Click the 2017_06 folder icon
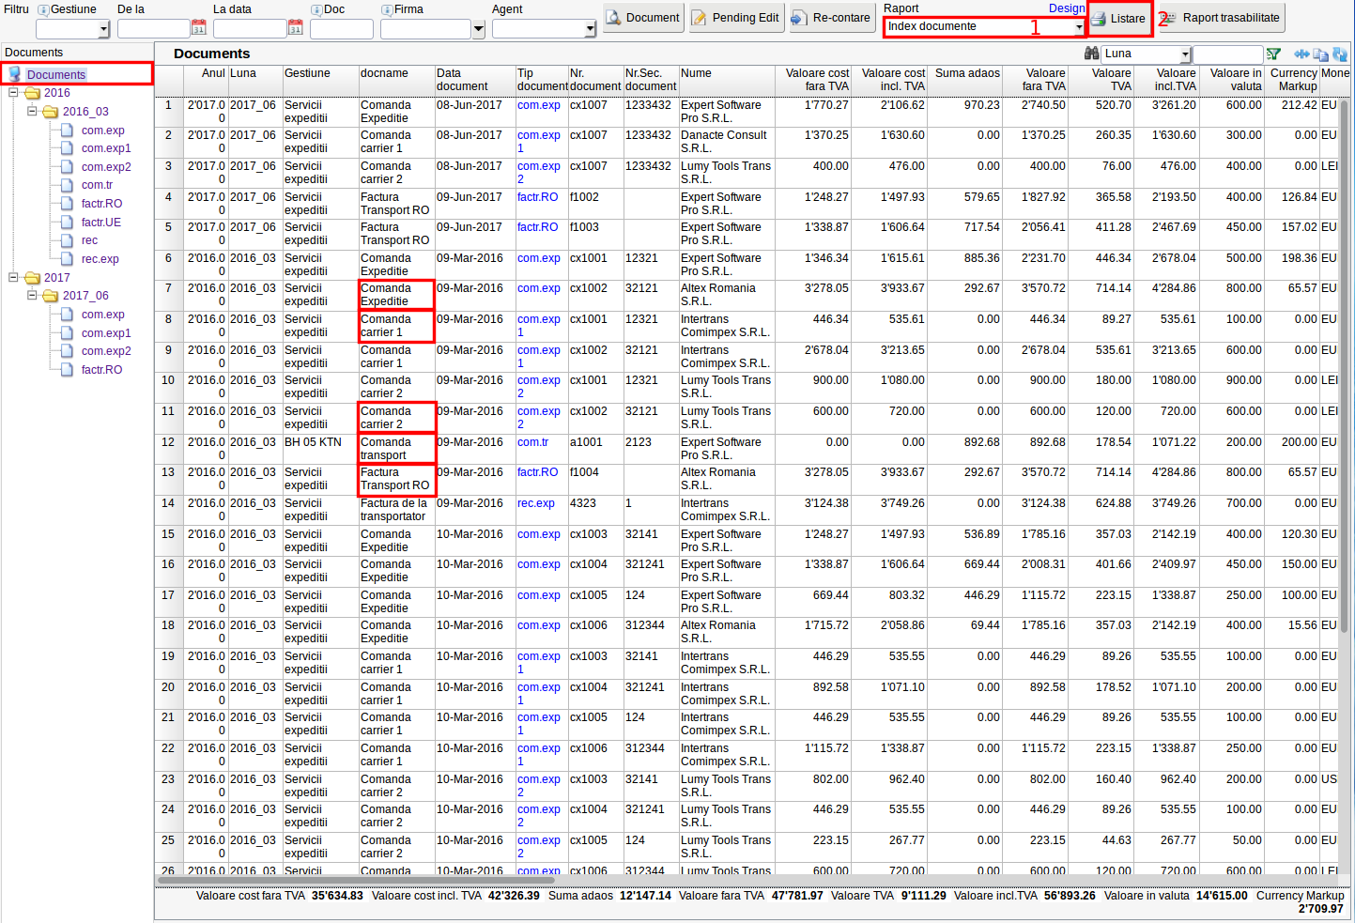This screenshot has width=1355, height=923. (x=51, y=296)
